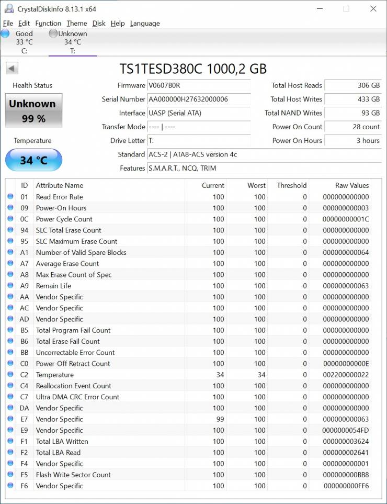Click the status dot of Total Erase Fail Count

point(10,341)
